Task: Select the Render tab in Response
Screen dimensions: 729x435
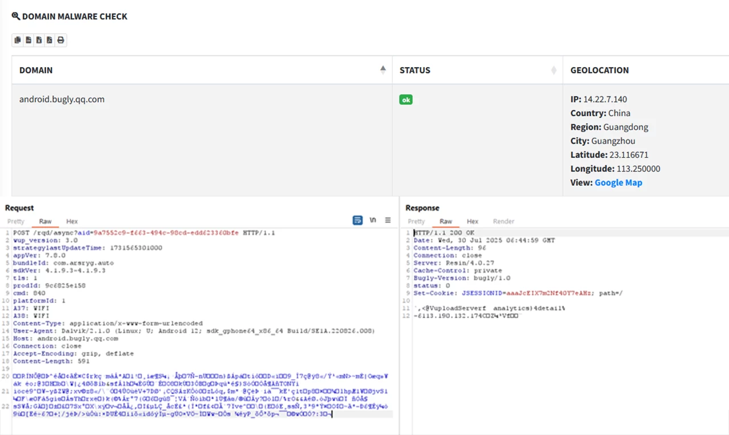Action: pyautogui.click(x=503, y=221)
